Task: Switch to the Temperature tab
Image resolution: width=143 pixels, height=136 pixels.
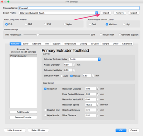Action: click(x=70, y=44)
